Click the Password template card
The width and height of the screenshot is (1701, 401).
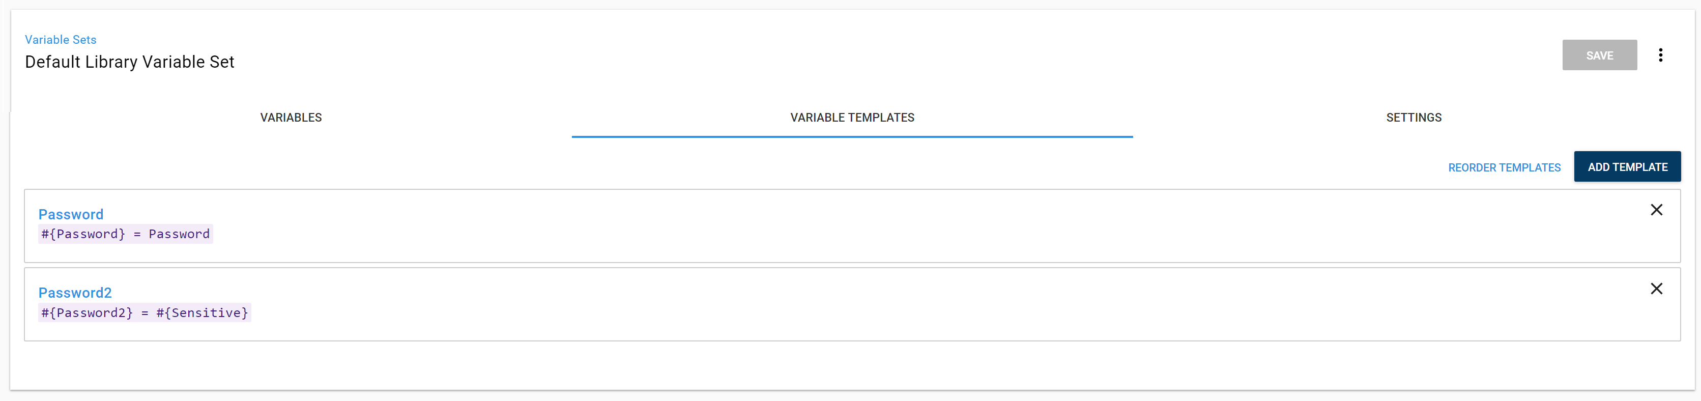(792, 225)
